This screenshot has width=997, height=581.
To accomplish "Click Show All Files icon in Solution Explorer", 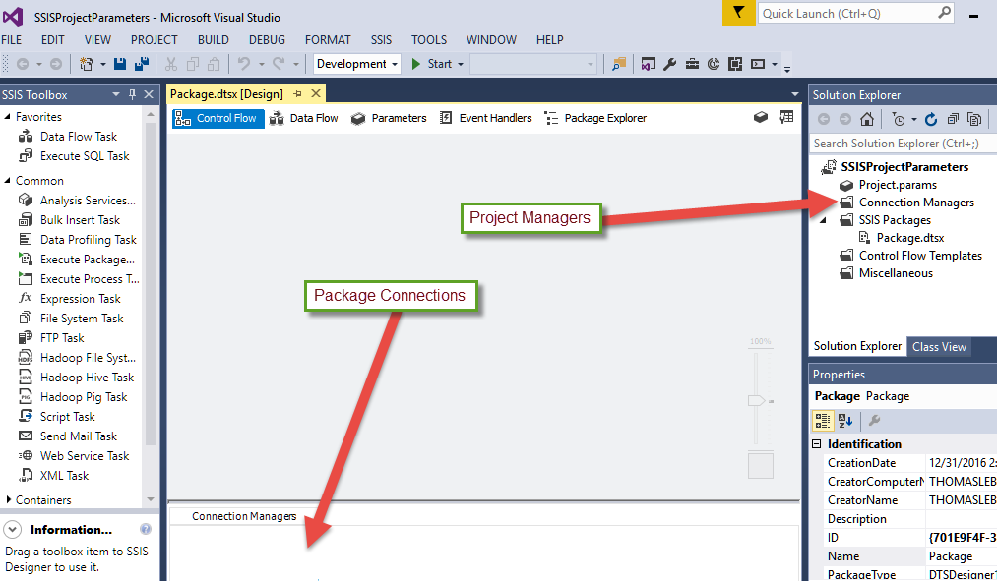I will pyautogui.click(x=974, y=119).
